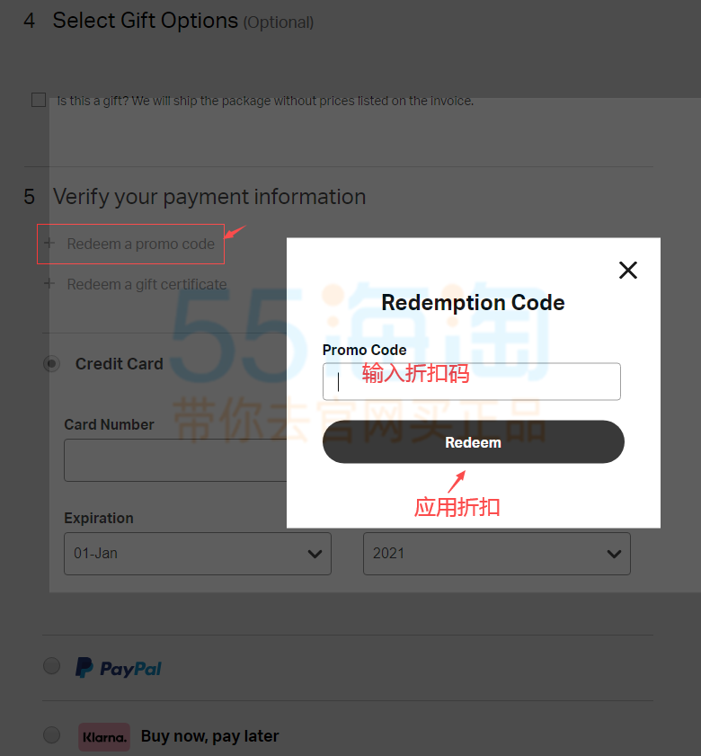This screenshot has width=701, height=756.
Task: Focus the Promo Code input field
Action: [x=472, y=381]
